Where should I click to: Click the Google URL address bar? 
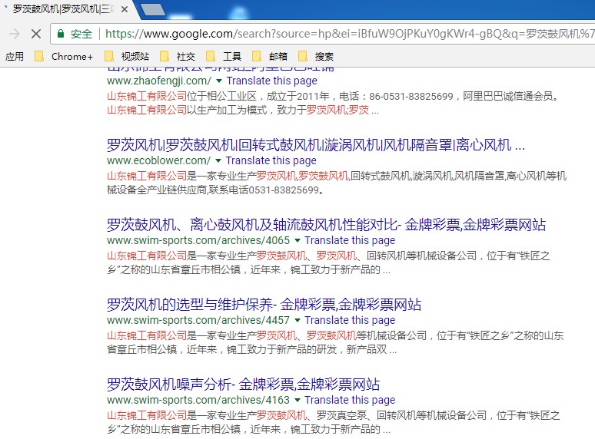(x=346, y=34)
